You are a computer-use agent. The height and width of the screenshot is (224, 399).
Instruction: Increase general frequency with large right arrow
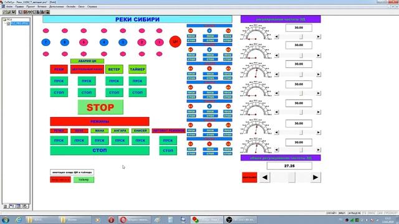[315, 177]
